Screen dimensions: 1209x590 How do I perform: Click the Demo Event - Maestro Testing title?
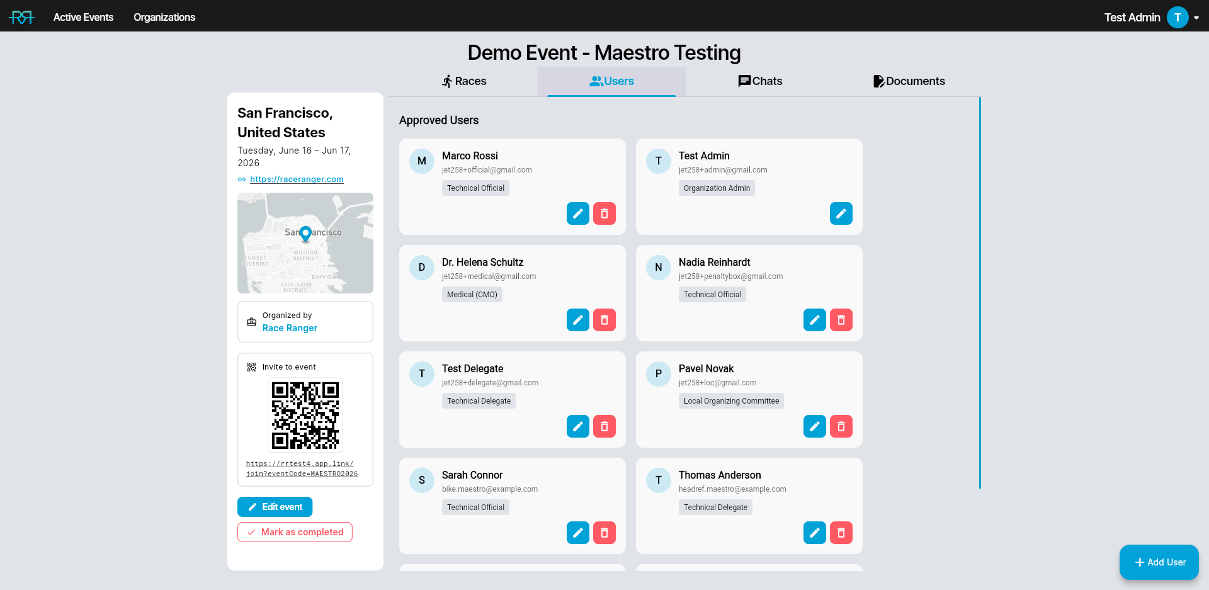pos(604,53)
